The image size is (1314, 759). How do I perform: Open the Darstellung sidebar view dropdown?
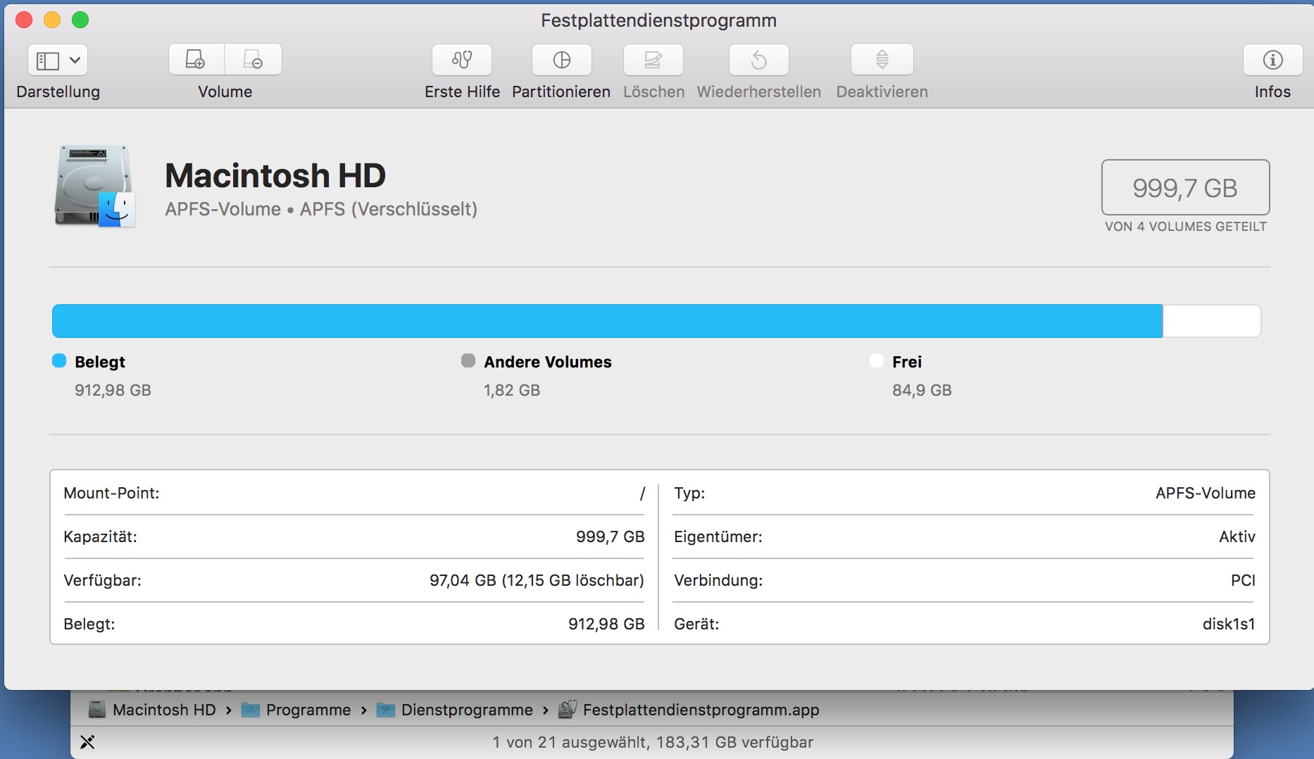tap(58, 60)
